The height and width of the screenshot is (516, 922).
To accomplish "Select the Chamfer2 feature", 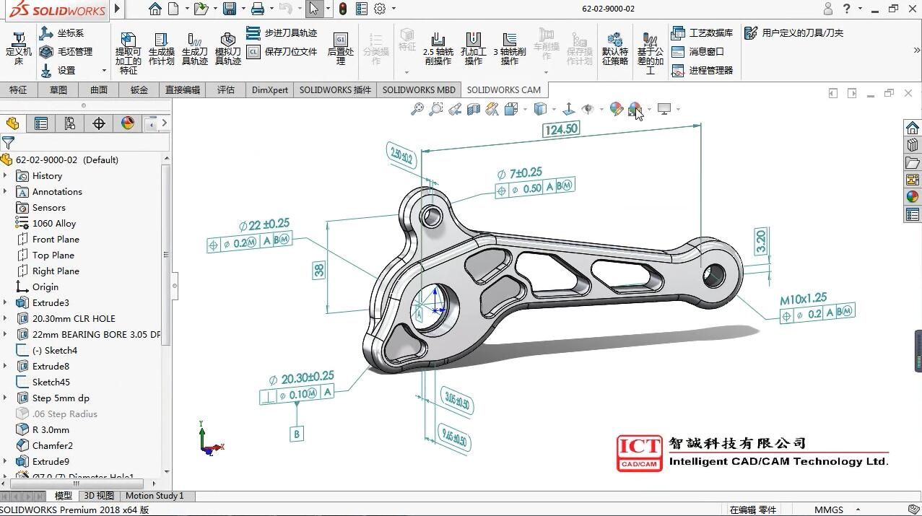I will (x=52, y=446).
